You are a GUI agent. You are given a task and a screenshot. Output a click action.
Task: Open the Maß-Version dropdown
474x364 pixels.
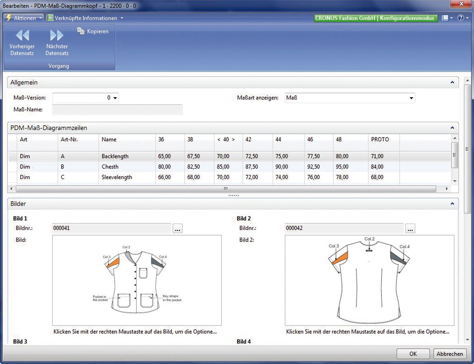[115, 98]
